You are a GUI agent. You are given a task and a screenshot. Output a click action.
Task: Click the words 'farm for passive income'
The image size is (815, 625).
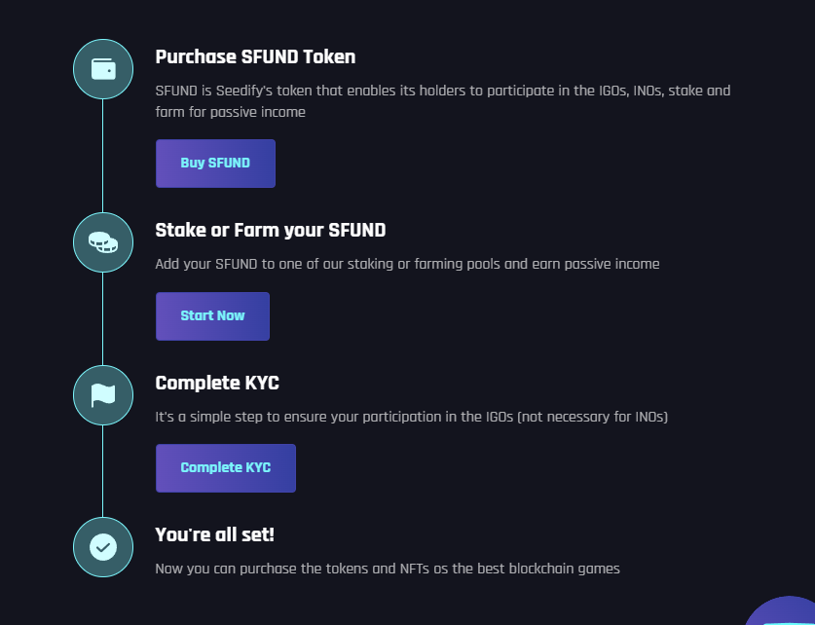(230, 112)
